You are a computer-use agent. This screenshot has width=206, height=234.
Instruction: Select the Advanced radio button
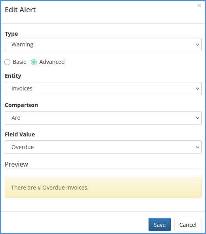[x=34, y=62]
